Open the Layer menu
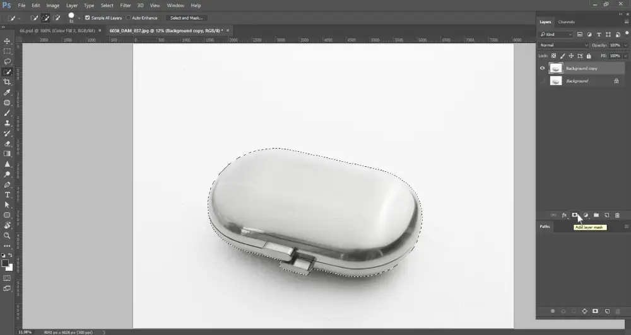 pyautogui.click(x=72, y=6)
